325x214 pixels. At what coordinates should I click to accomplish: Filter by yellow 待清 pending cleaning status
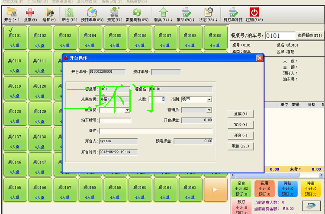point(311,188)
